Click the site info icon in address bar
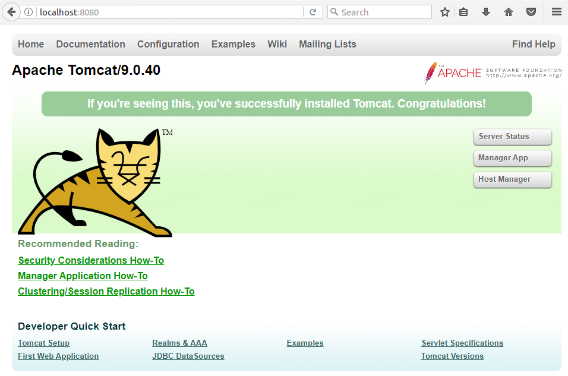Screen dimensions: 568x376 point(29,11)
